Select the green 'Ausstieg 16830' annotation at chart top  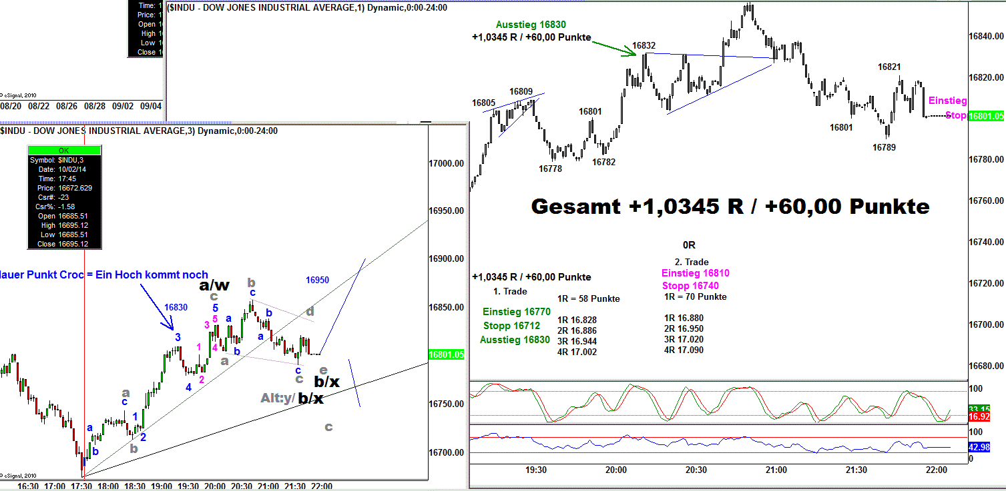(531, 25)
